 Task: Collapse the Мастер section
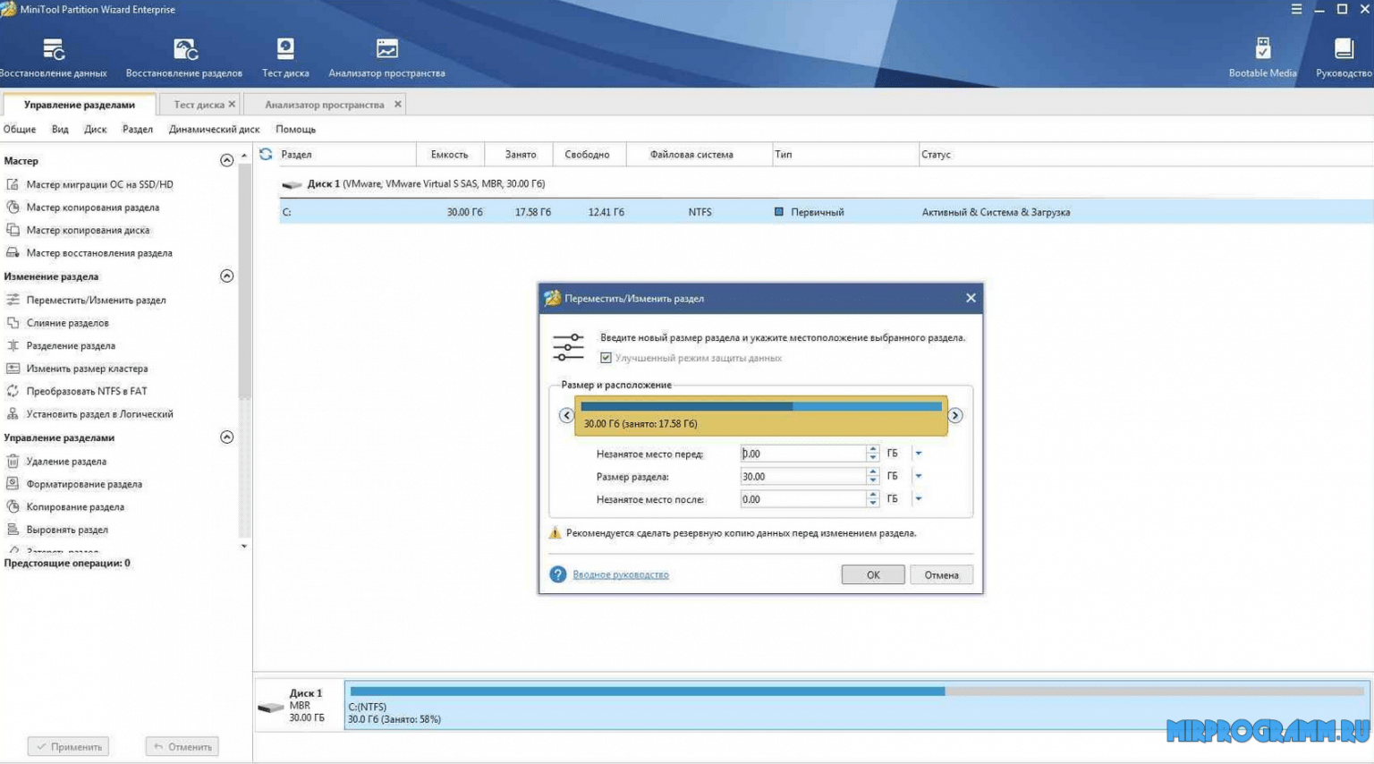tap(226, 161)
